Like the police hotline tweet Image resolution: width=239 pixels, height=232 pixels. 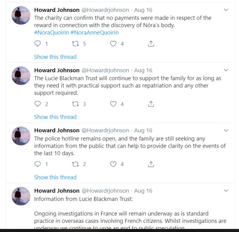(113, 164)
